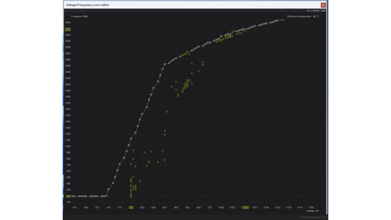Click the 675 voltage axis label
Viewport: 391px width, 220px height.
[75, 208]
